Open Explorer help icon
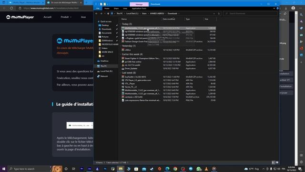 pos(277,9)
